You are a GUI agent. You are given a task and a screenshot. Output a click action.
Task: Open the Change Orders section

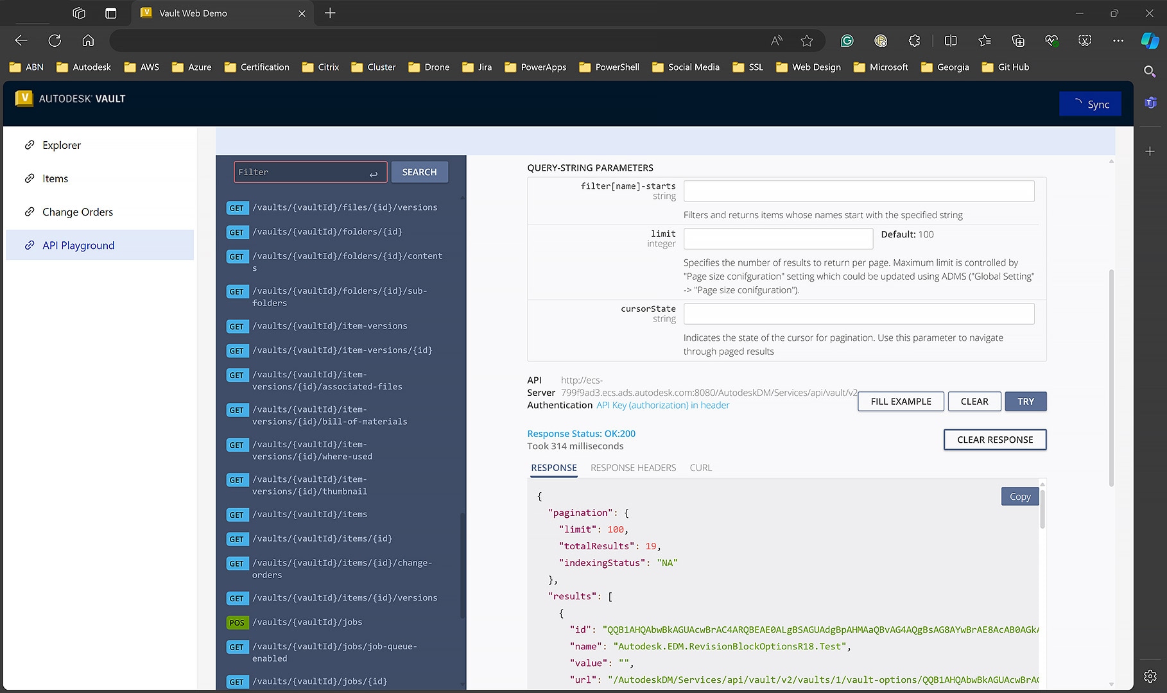click(77, 212)
